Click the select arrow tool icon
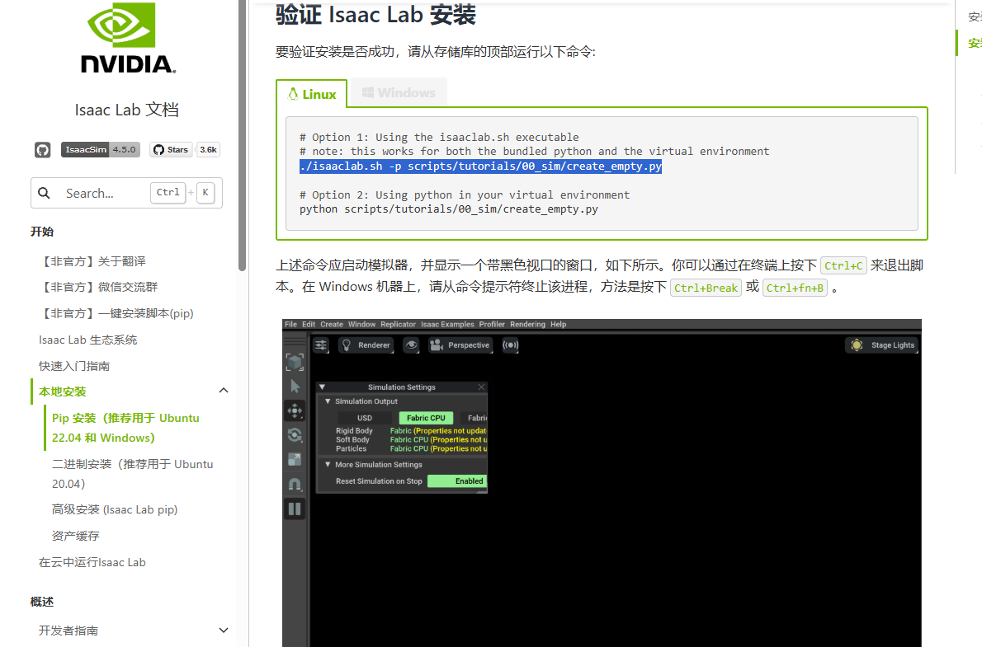The width and height of the screenshot is (982, 647). pos(295,386)
